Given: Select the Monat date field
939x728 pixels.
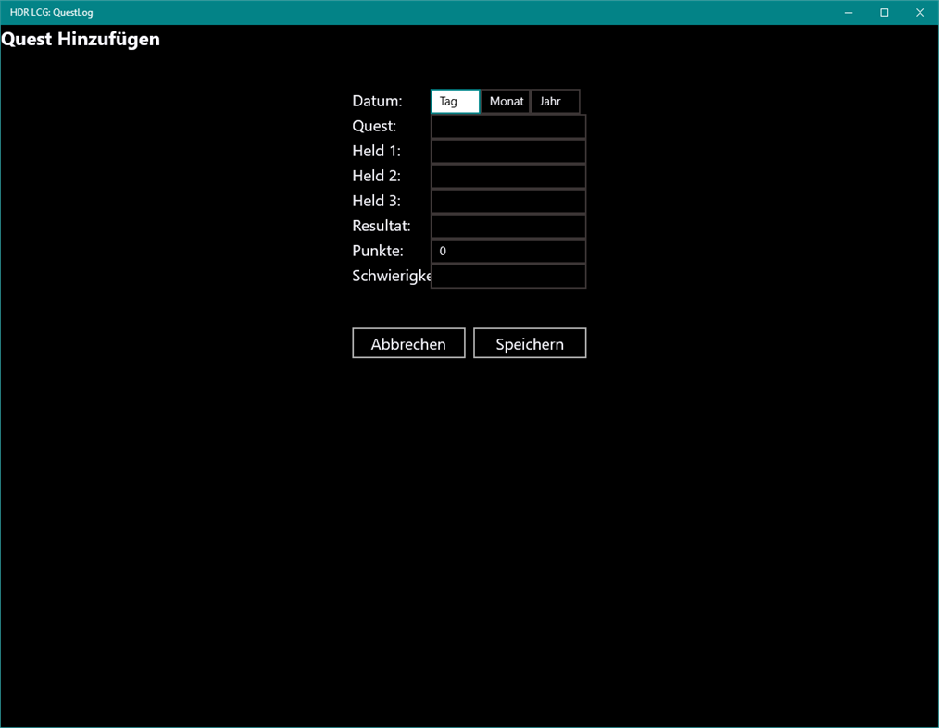Looking at the screenshot, I should (506, 101).
